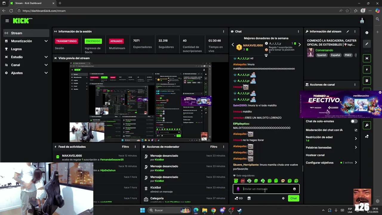Viewport: 382px width, 215px height.
Task: Toggle Chat de solo-emotes switch
Action: click(354, 121)
